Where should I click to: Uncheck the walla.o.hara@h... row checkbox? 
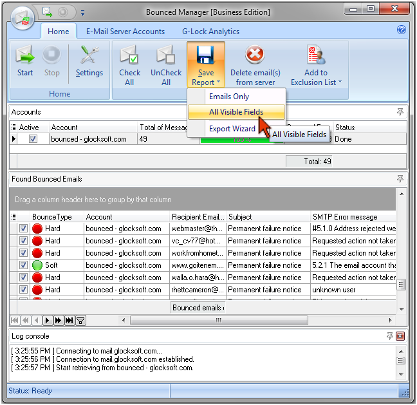[x=23, y=278]
